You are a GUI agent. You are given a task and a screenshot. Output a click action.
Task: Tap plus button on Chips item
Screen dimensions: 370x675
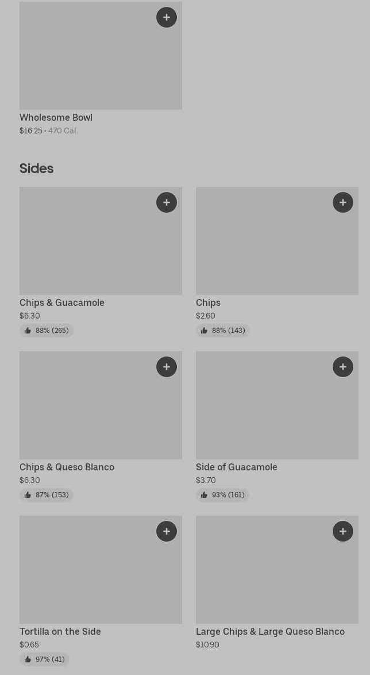[343, 202]
